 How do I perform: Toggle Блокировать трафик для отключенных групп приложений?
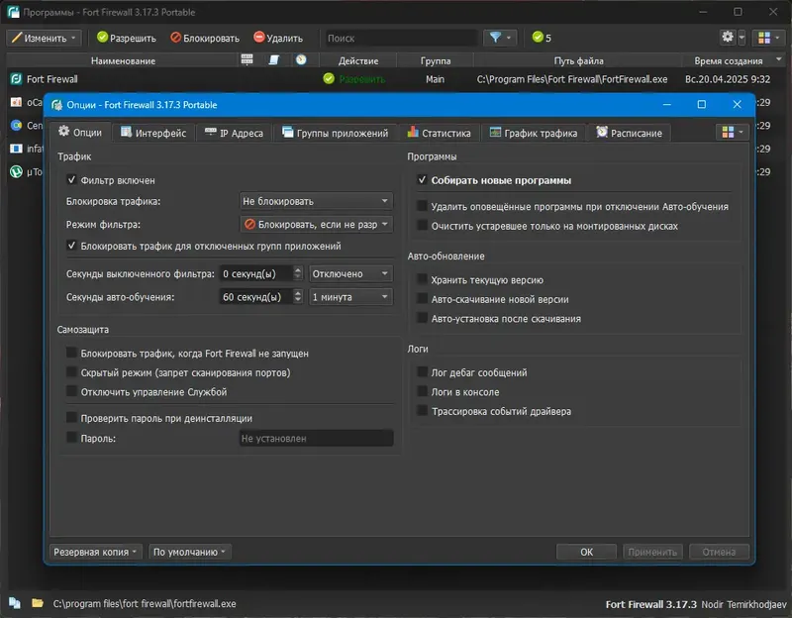[x=71, y=246]
